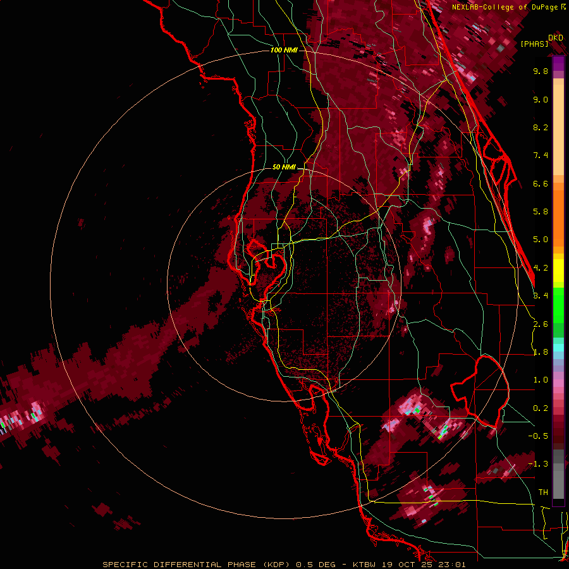The image size is (569, 569).
Task: Click the 23:01 timestamp
Action: 451,565
